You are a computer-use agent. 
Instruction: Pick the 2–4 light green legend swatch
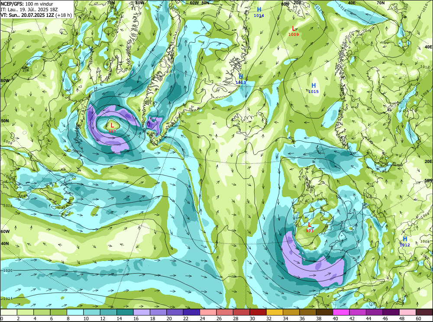(x=26, y=312)
